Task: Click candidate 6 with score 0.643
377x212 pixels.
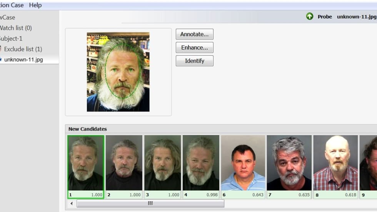Action: click(243, 163)
